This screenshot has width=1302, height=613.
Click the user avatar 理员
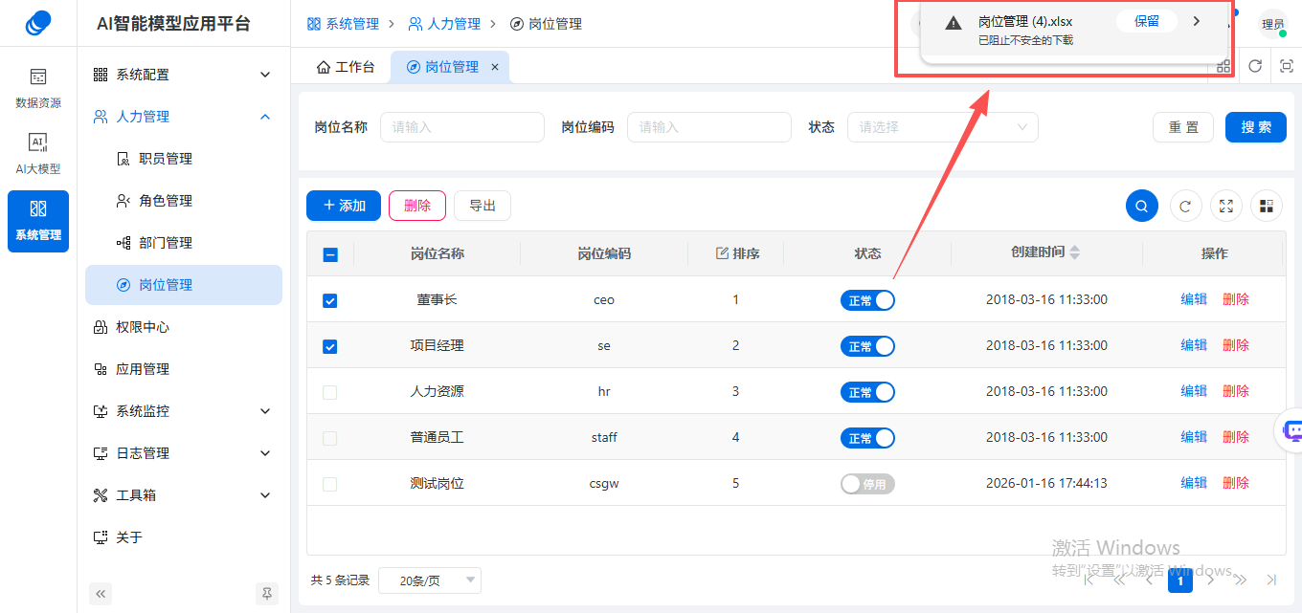coord(1272,24)
